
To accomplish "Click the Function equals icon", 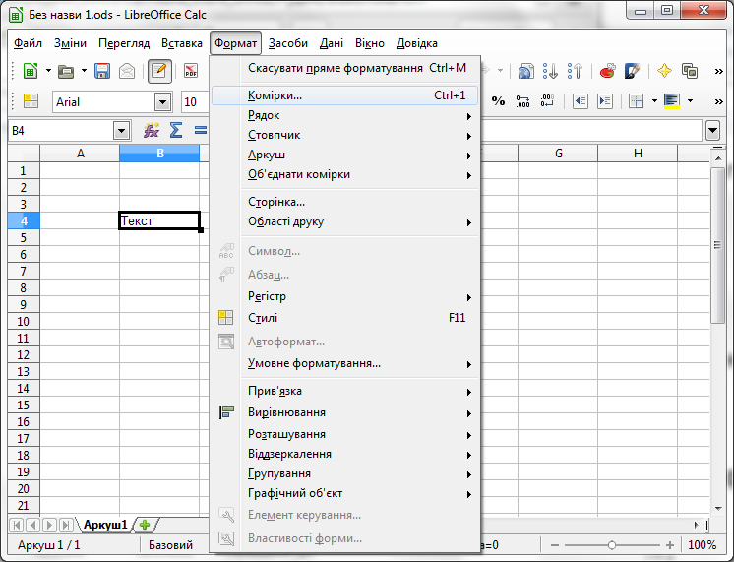I will tap(201, 130).
